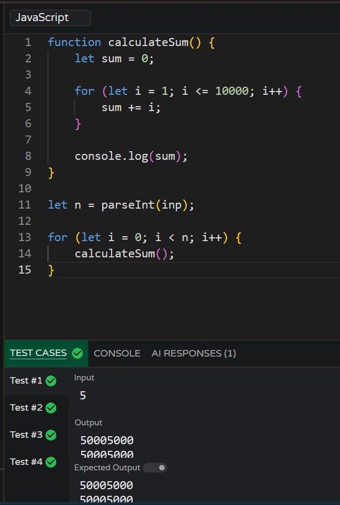Click the 'Expected Output' label
This screenshot has height=505, width=340.
[107, 468]
